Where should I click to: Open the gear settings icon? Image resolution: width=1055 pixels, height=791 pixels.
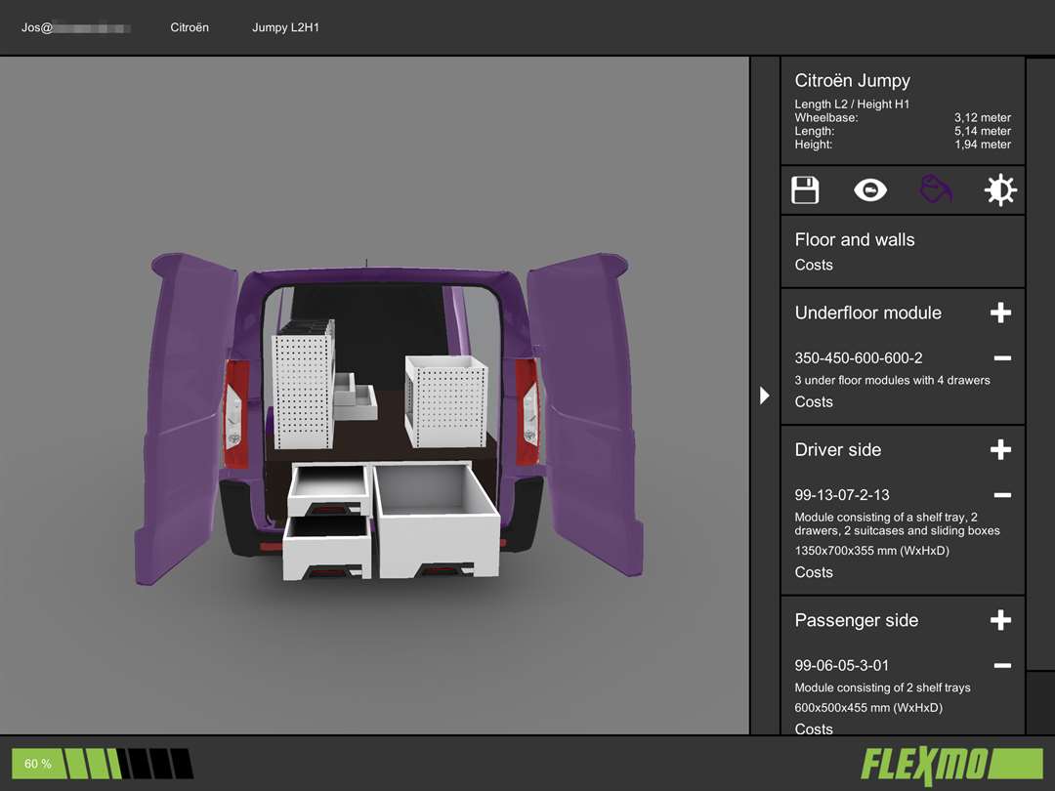[x=1000, y=190]
